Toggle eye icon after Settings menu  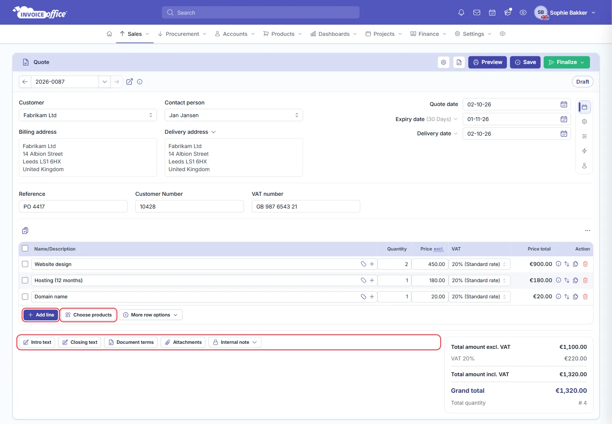502,34
